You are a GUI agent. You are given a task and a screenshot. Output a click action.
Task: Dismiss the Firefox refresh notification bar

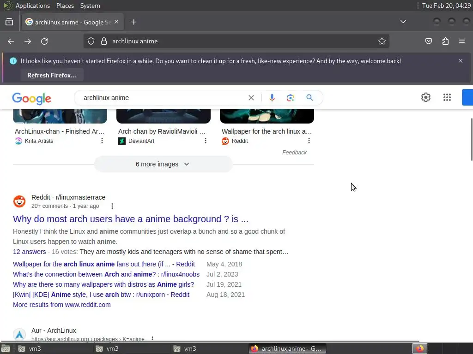pyautogui.click(x=461, y=61)
